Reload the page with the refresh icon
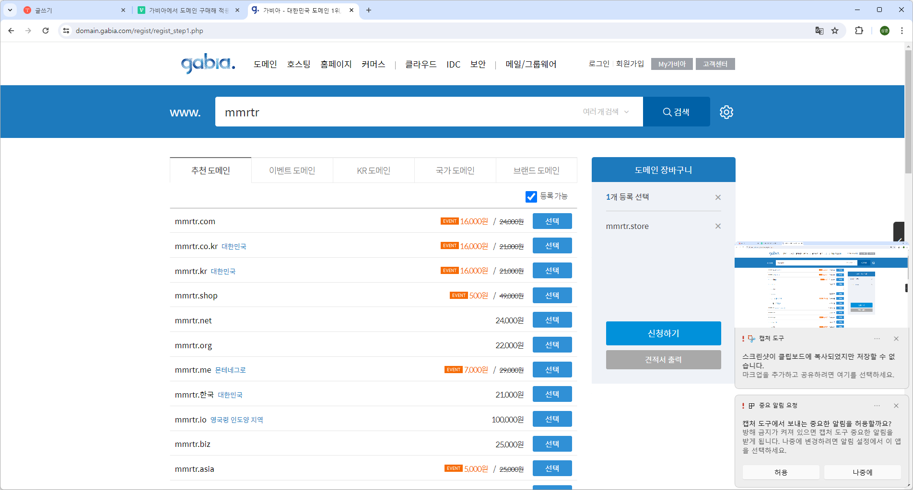This screenshot has height=490, width=913. [x=46, y=31]
